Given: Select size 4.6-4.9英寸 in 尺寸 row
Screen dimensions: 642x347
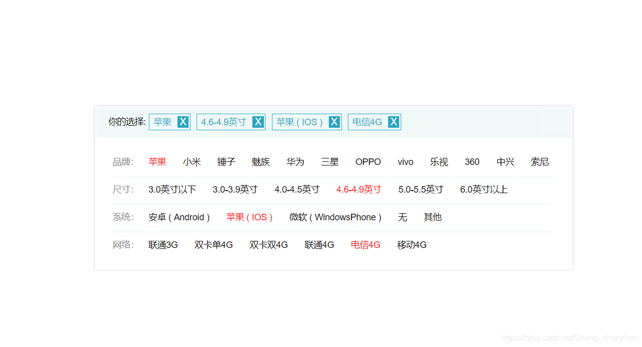Looking at the screenshot, I should point(359,190).
